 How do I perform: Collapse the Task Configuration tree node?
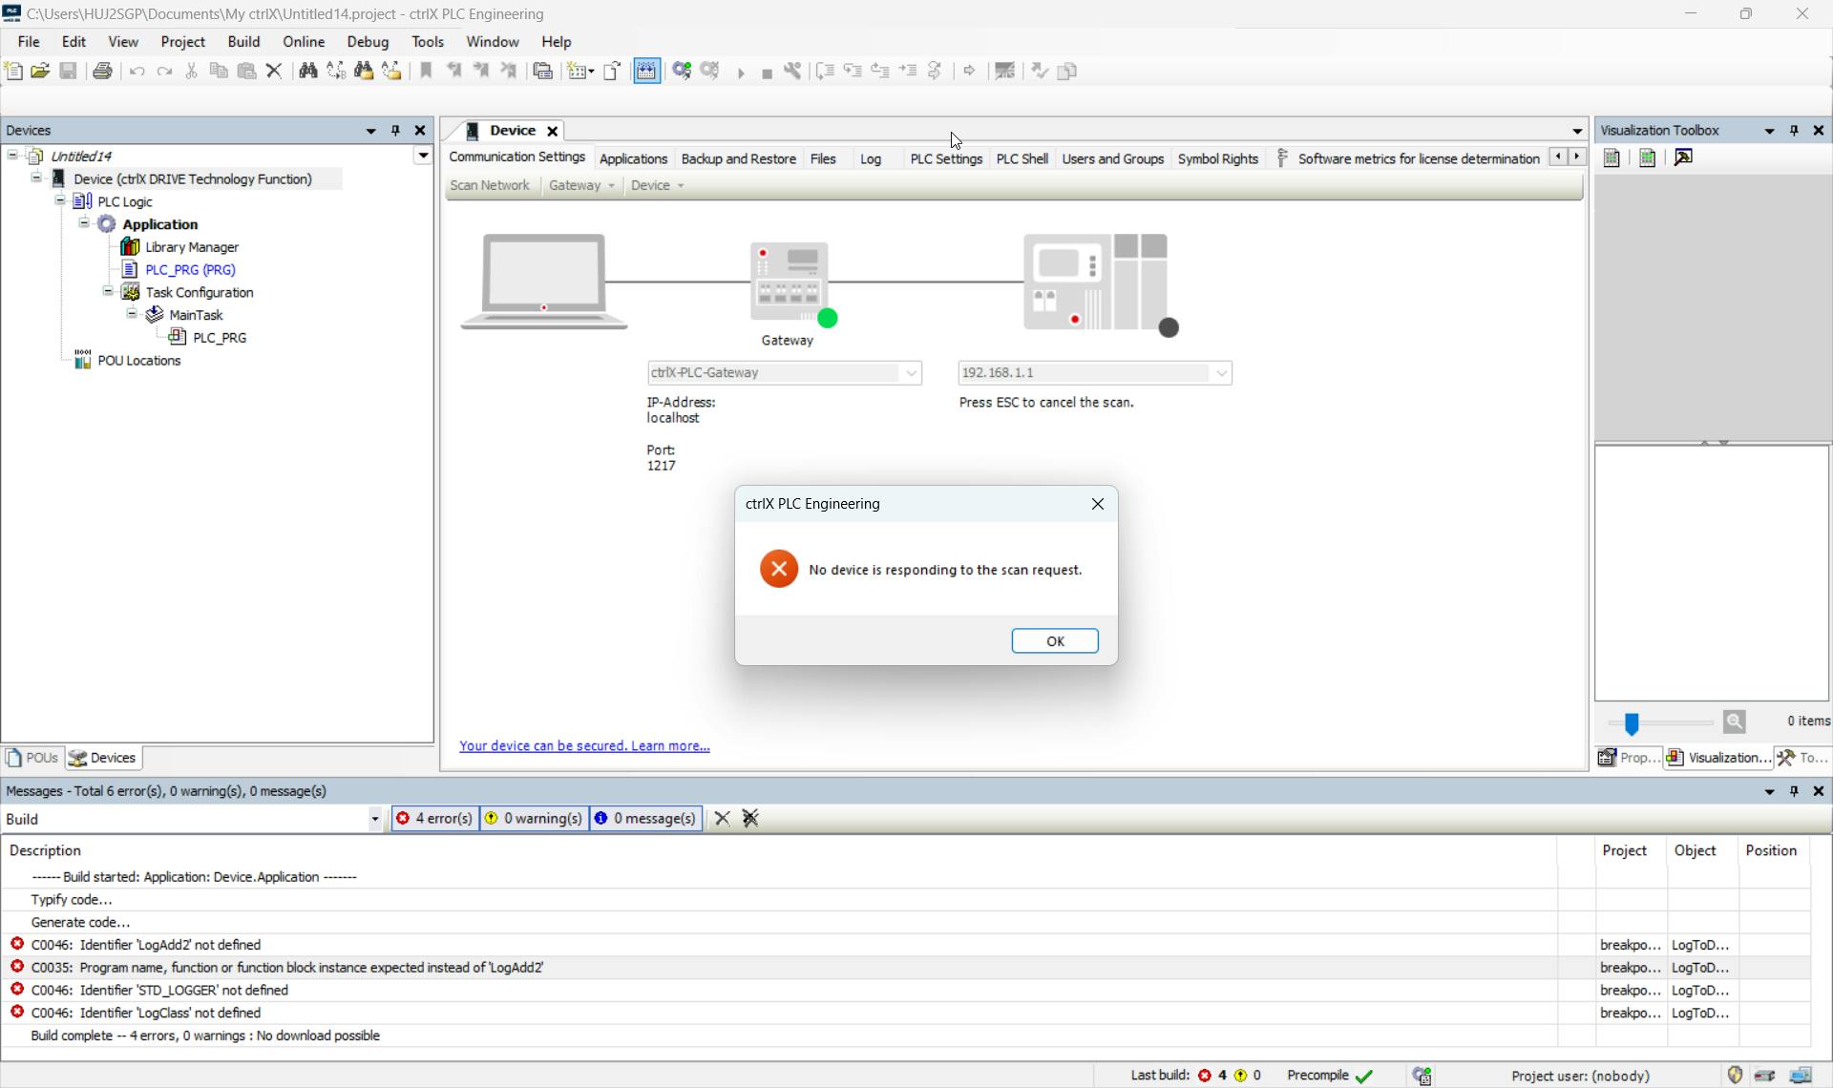108,292
